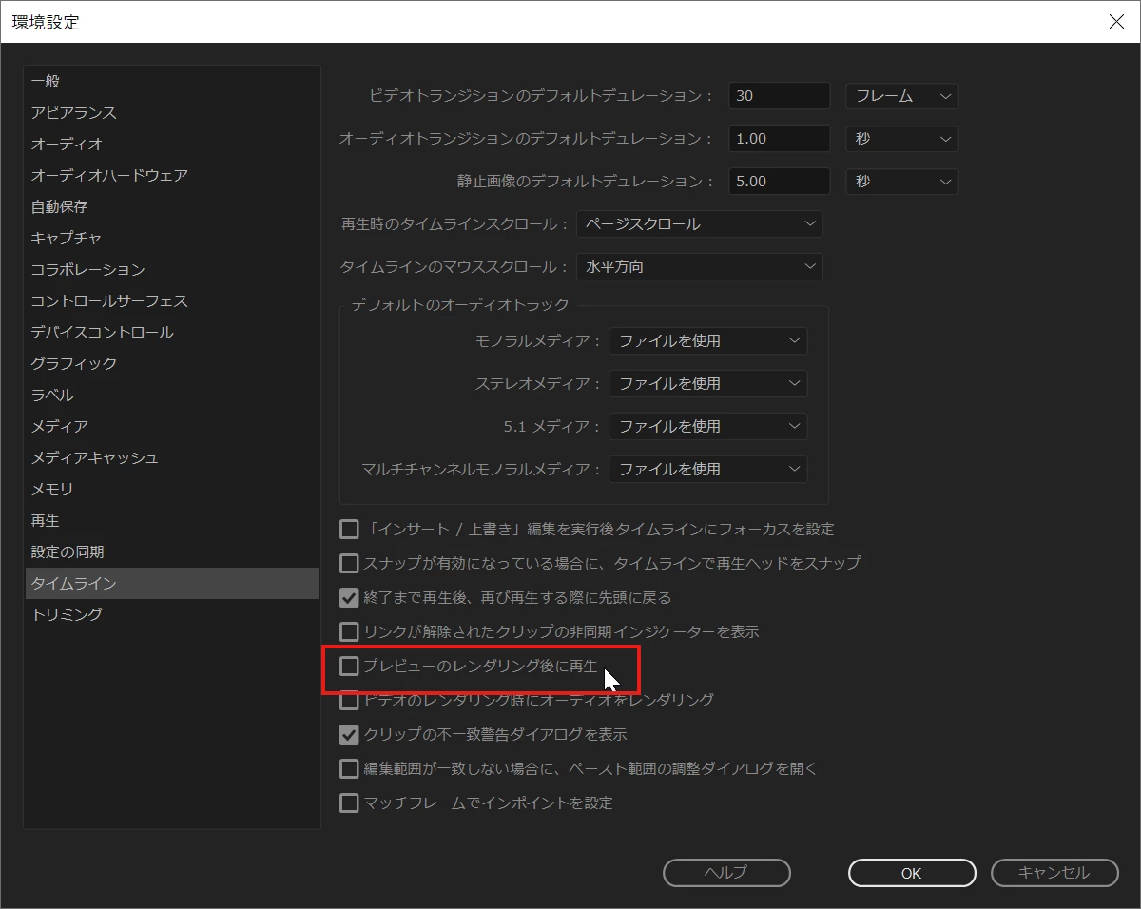Close the 環境設定 dialog
This screenshot has height=909, width=1141.
1117,22
